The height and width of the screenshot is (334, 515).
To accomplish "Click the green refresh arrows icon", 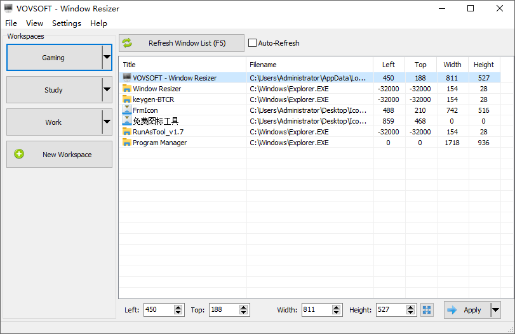I will (x=127, y=43).
